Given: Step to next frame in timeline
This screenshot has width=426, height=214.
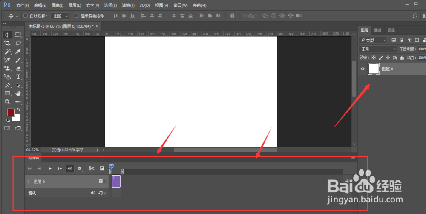Looking at the screenshot, I should [x=60, y=168].
